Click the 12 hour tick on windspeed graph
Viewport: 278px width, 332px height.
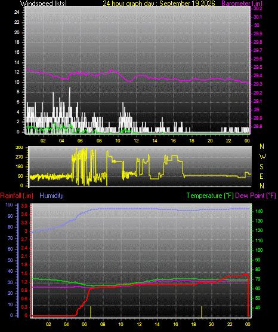[136, 141]
